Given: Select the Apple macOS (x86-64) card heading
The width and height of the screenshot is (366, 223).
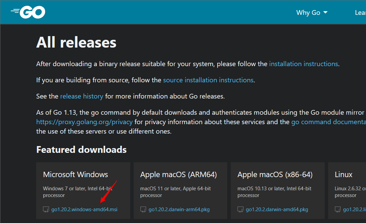Looking at the screenshot, I should pyautogui.click(x=275, y=174).
